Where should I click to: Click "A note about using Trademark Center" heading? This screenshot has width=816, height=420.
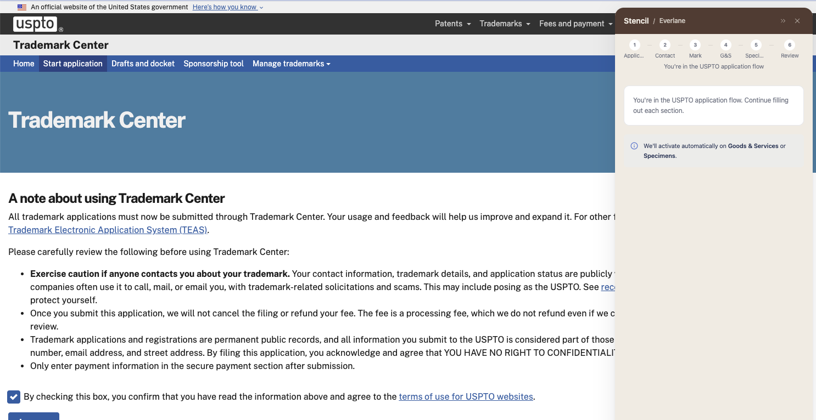(x=116, y=198)
